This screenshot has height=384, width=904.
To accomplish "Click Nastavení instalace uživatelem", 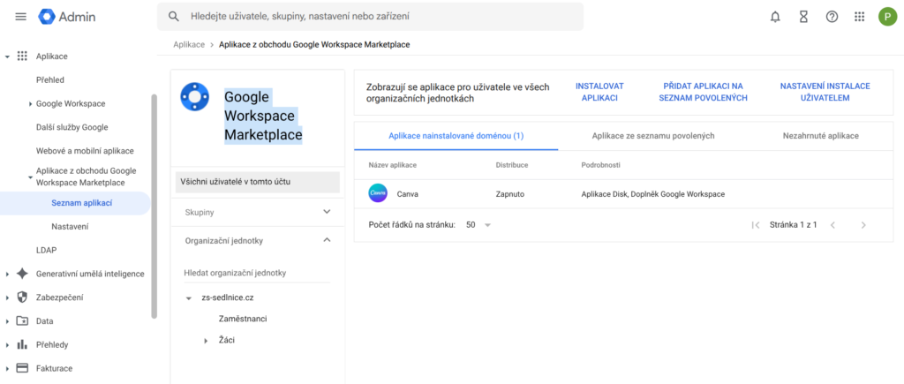I will (825, 92).
